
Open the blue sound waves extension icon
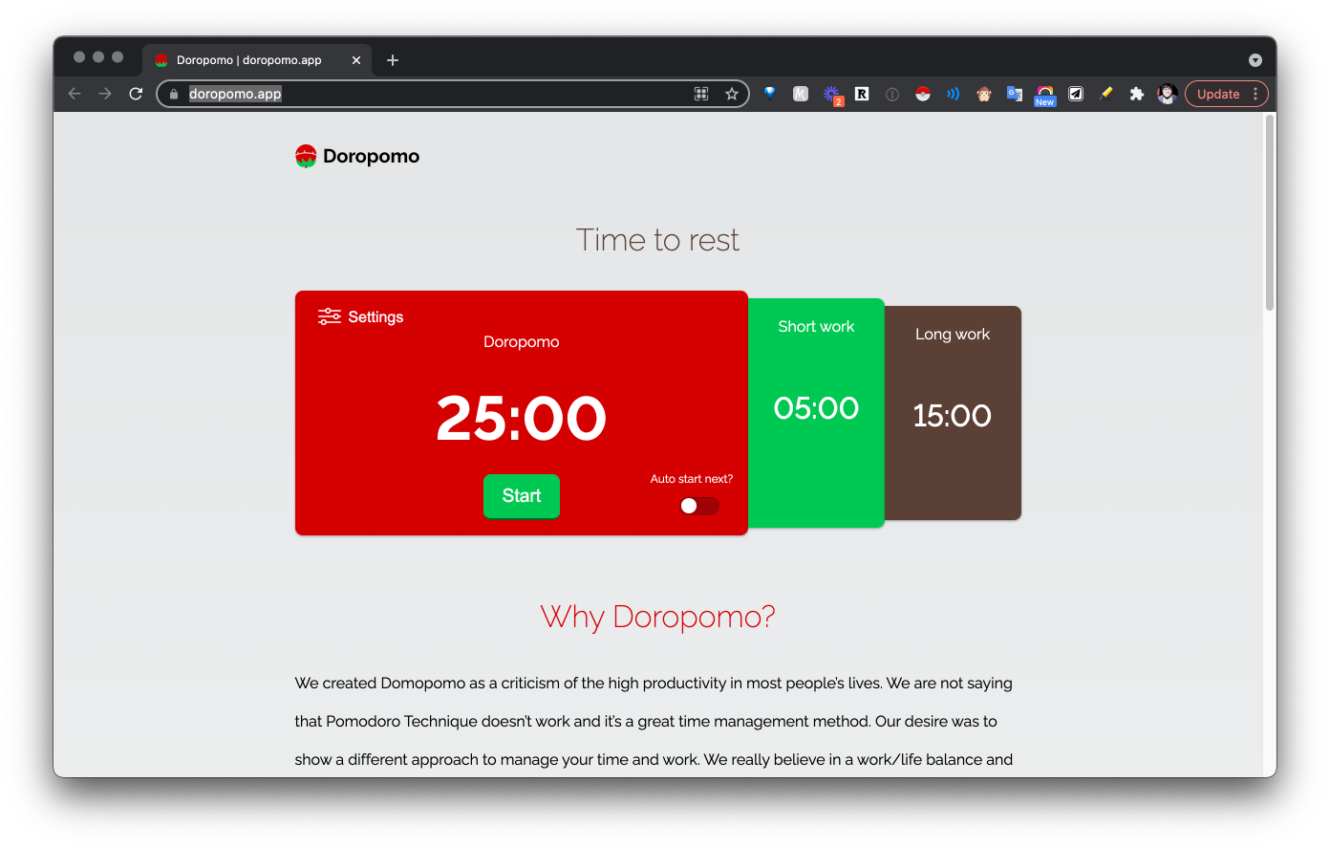pos(954,94)
